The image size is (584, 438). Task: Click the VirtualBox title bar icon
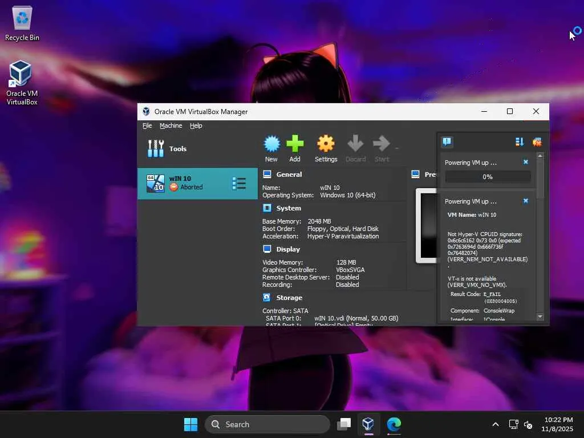(x=146, y=111)
